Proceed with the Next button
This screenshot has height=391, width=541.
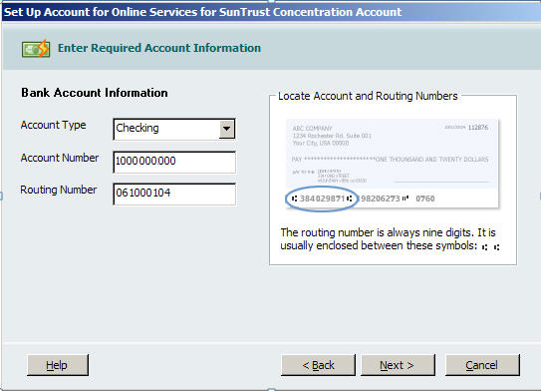[398, 365]
